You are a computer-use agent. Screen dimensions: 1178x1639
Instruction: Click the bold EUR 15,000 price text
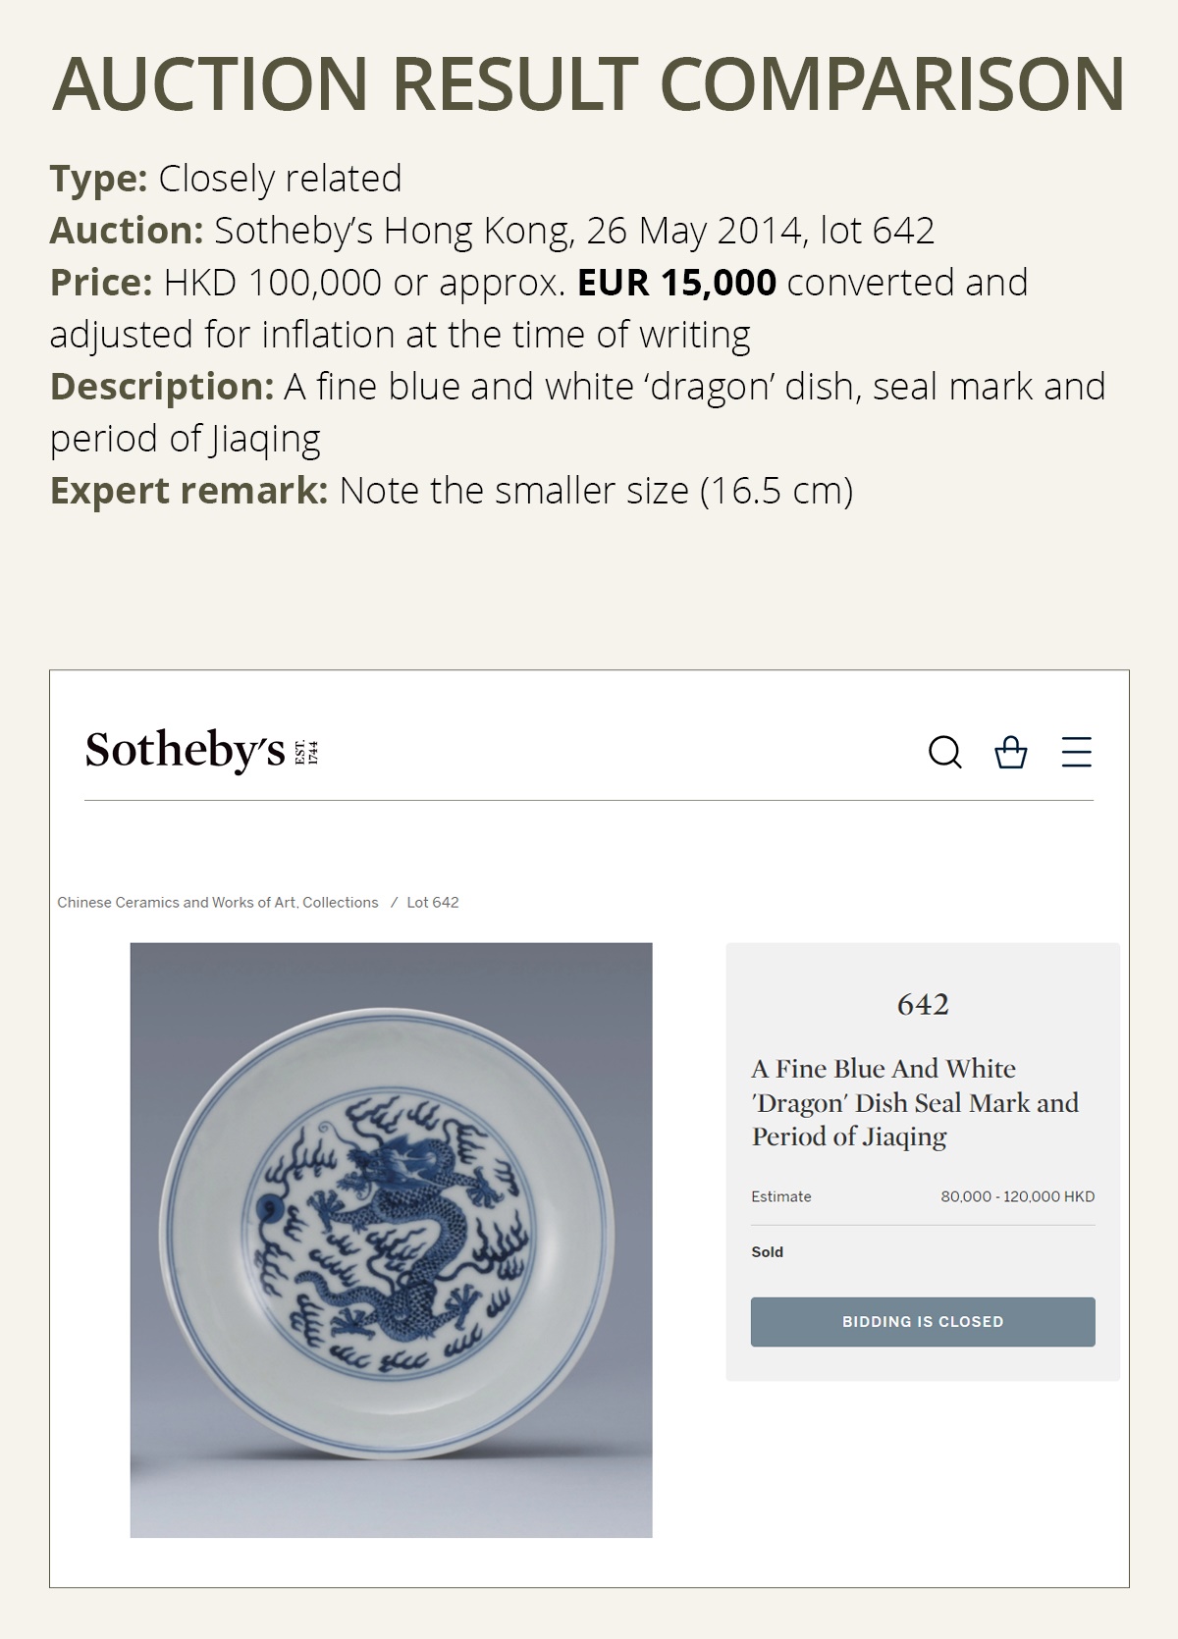(x=676, y=283)
